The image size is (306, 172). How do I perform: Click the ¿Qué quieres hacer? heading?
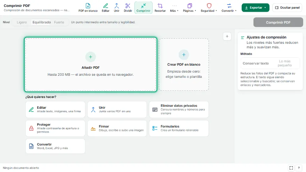tap(41, 97)
